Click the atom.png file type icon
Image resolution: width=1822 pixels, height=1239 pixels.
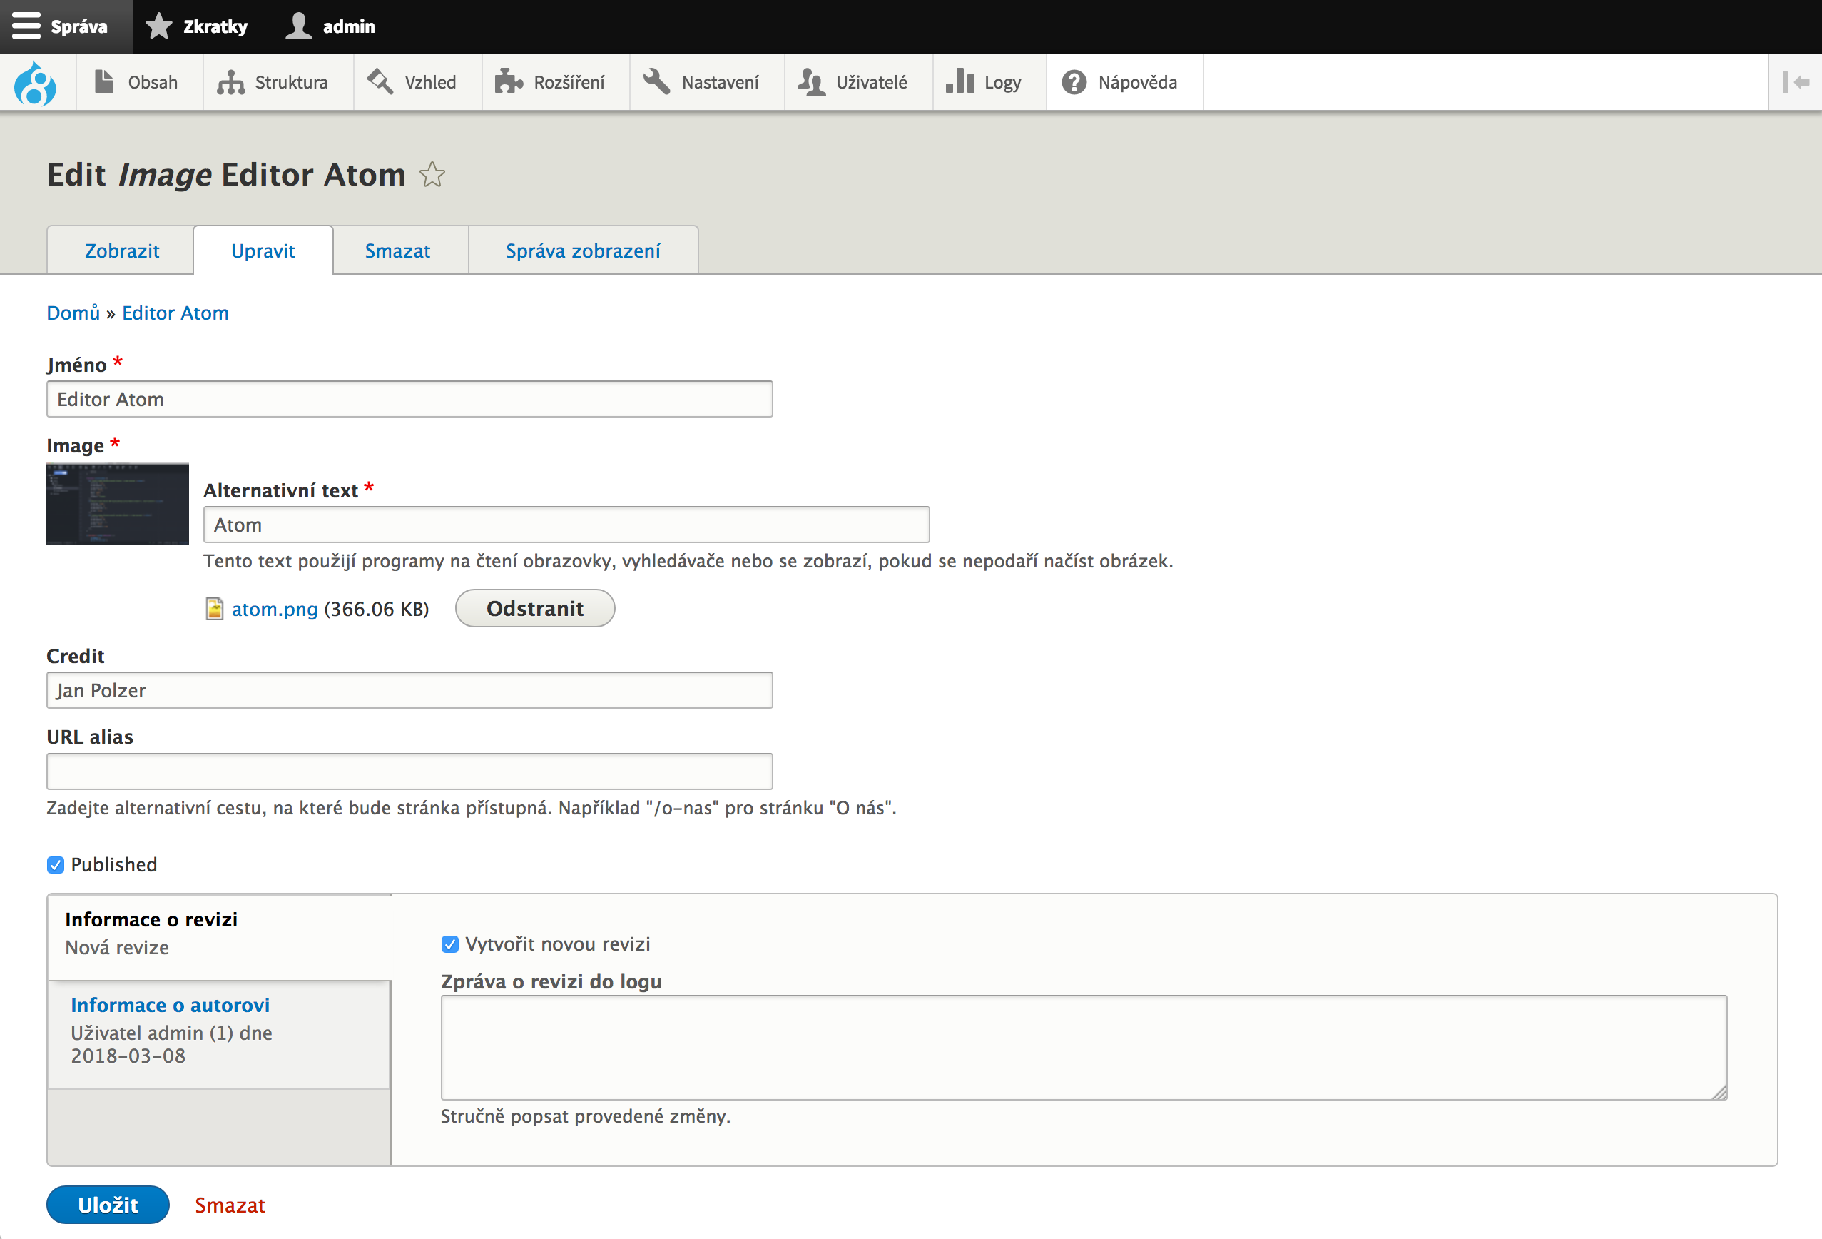click(214, 609)
